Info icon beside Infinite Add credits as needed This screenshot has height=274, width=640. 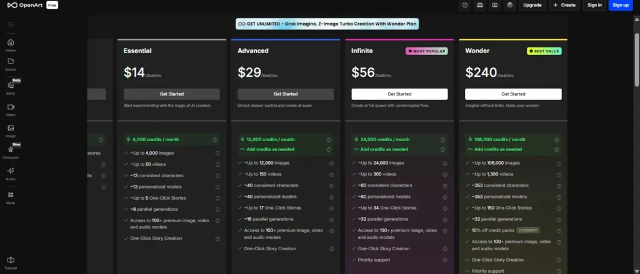click(442, 150)
